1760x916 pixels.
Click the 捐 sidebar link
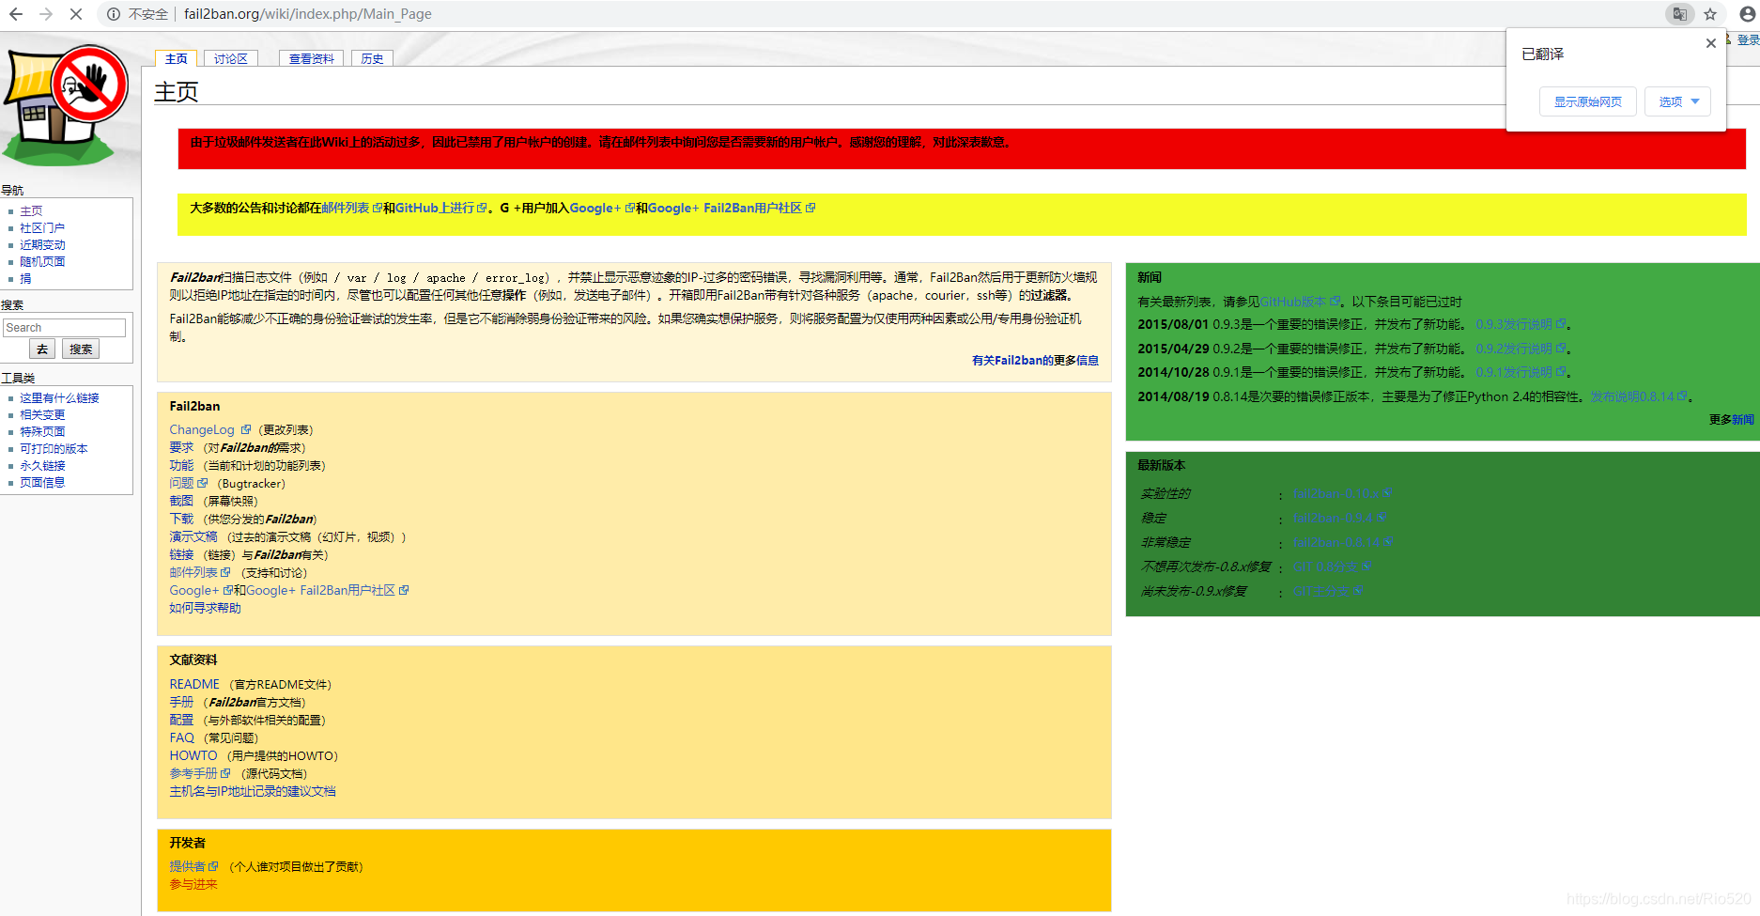point(25,278)
